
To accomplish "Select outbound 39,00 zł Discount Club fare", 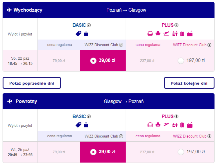I will point(103,61).
